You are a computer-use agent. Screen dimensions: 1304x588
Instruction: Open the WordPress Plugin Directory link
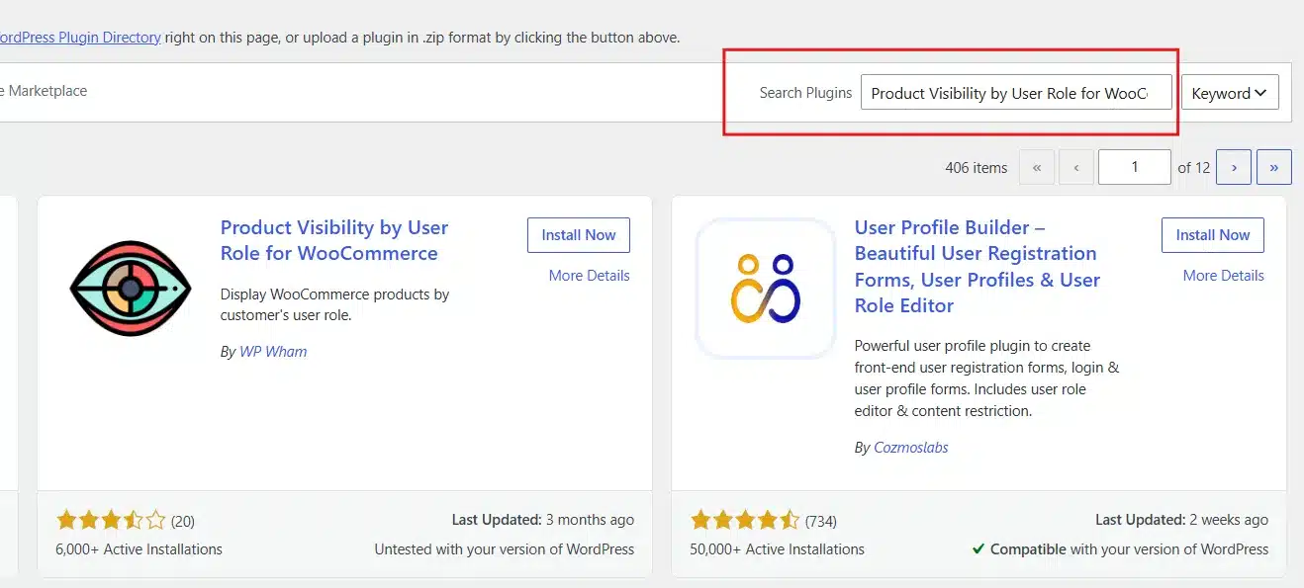[x=79, y=37]
